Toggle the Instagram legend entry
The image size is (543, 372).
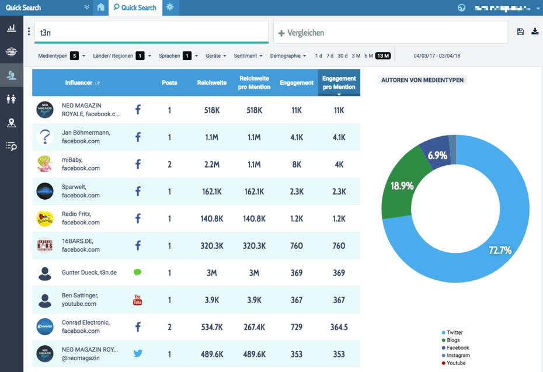click(x=456, y=356)
